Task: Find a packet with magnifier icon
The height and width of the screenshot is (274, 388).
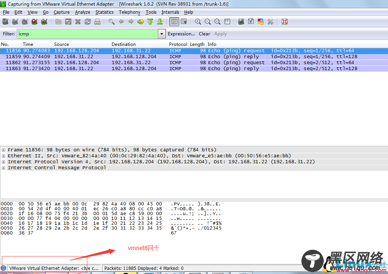Action: click(x=111, y=22)
